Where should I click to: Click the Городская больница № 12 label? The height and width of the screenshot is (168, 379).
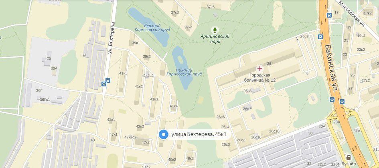click(259, 78)
